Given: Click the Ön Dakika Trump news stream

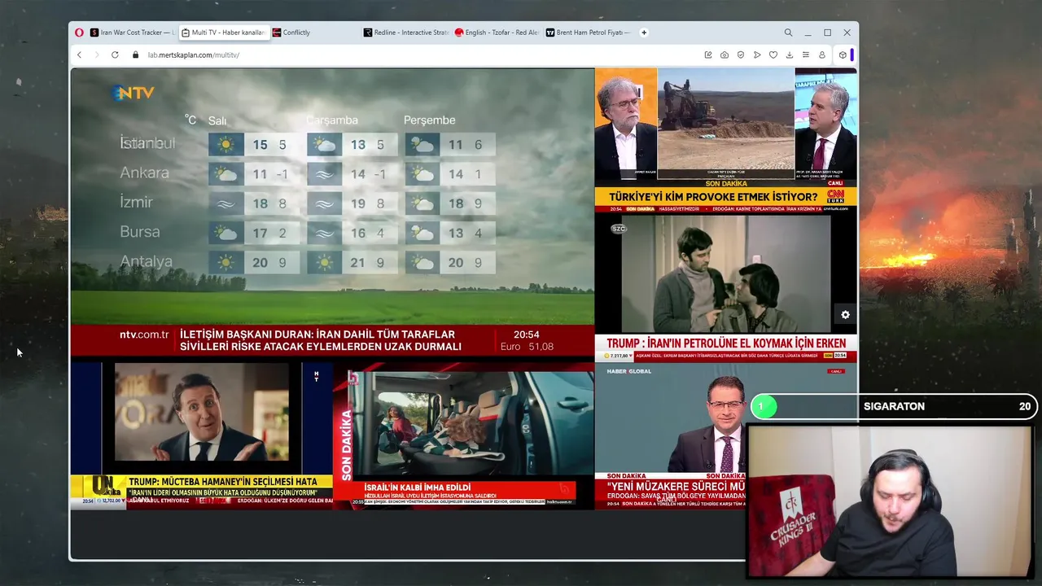Looking at the screenshot, I should pos(201,436).
